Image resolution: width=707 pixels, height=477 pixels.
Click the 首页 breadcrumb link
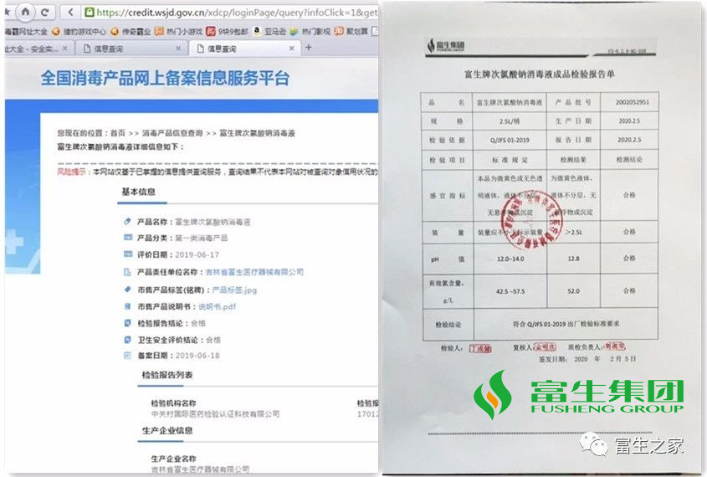(117, 133)
